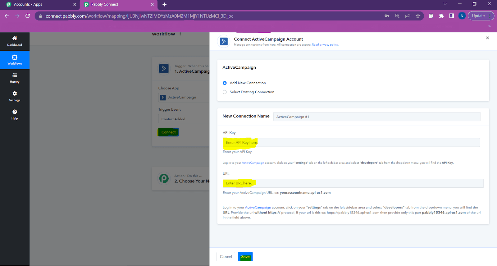497x266 pixels.
Task: Open Settings in the sidebar
Action: 15,96
